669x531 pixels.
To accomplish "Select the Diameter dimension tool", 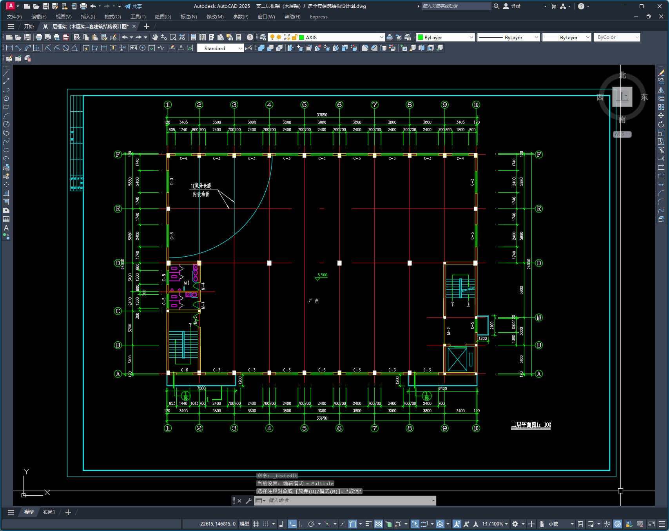I will click(x=66, y=48).
